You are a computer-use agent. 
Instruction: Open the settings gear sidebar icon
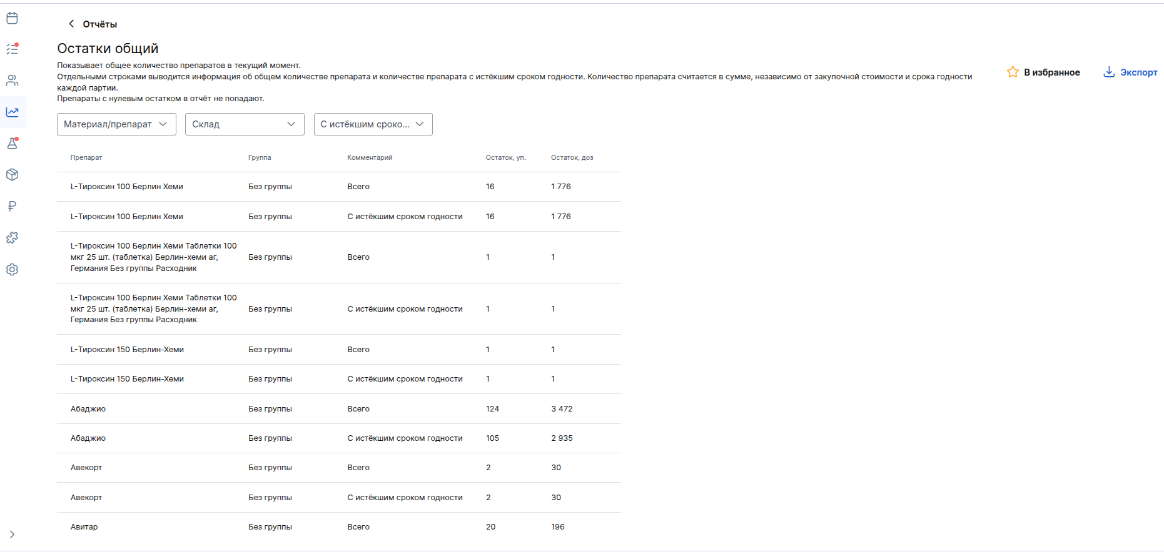(12, 269)
